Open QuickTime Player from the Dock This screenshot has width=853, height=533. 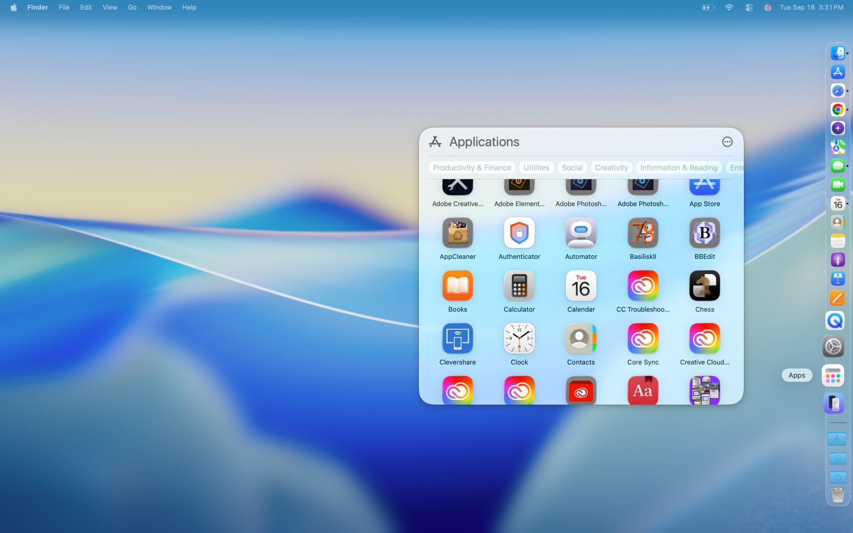coord(835,320)
